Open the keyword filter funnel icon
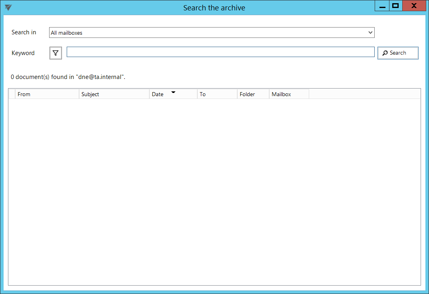 [56, 53]
